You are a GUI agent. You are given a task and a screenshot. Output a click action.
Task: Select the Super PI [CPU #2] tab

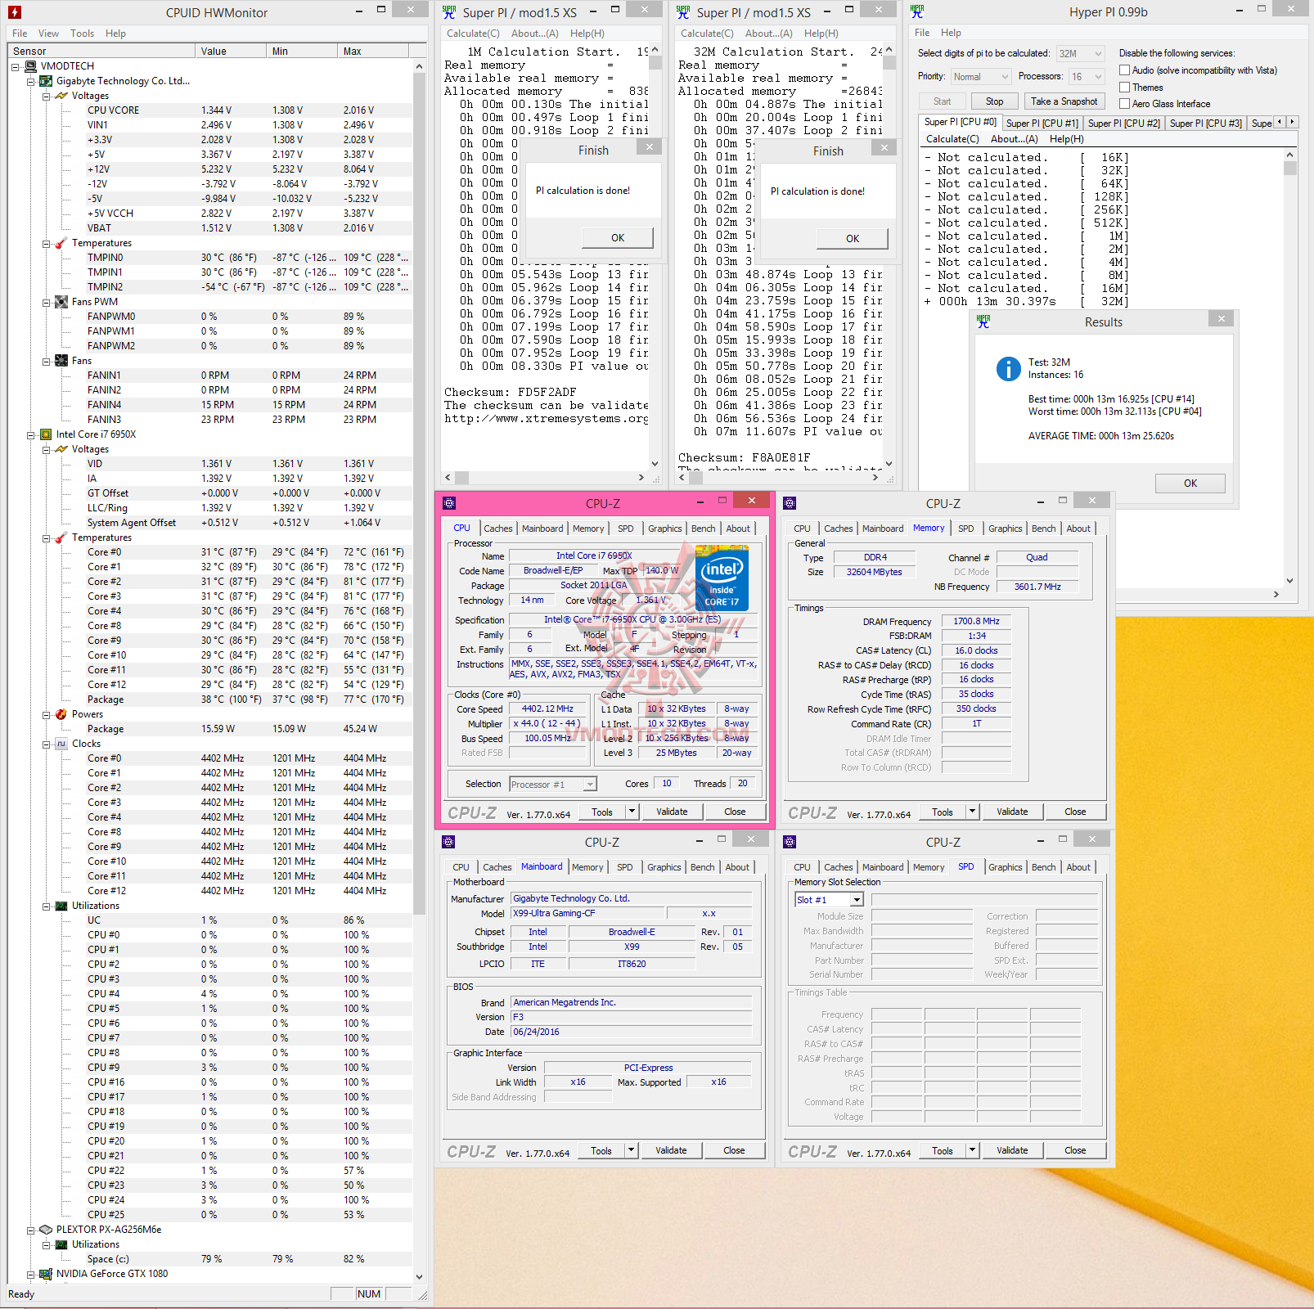(1123, 124)
